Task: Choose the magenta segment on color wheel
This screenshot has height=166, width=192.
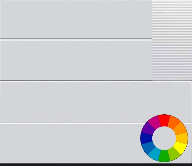Action: click(x=155, y=123)
